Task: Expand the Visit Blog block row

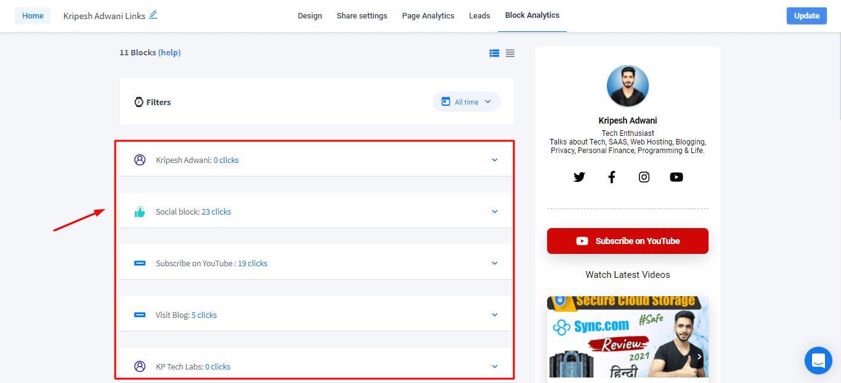Action: click(494, 315)
